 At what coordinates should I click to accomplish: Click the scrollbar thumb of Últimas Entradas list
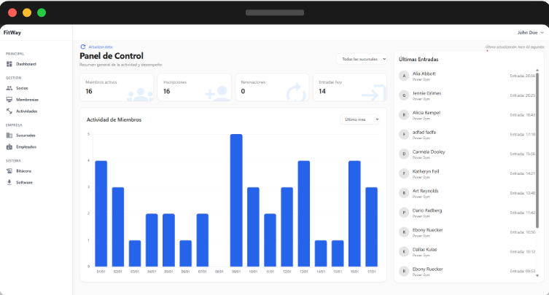(537, 150)
